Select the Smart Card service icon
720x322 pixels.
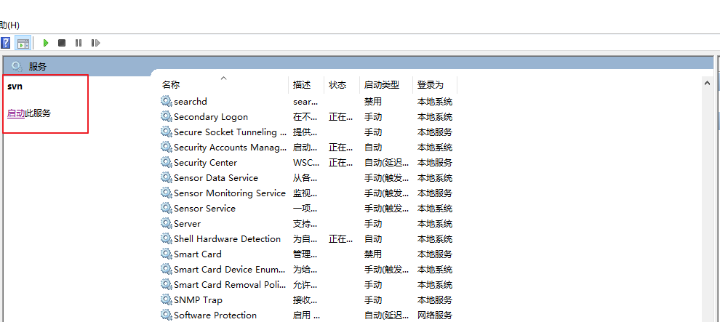(167, 254)
